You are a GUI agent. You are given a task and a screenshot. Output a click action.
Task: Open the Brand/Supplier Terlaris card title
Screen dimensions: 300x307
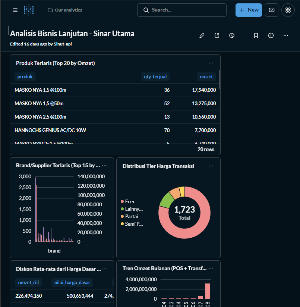tap(58, 165)
